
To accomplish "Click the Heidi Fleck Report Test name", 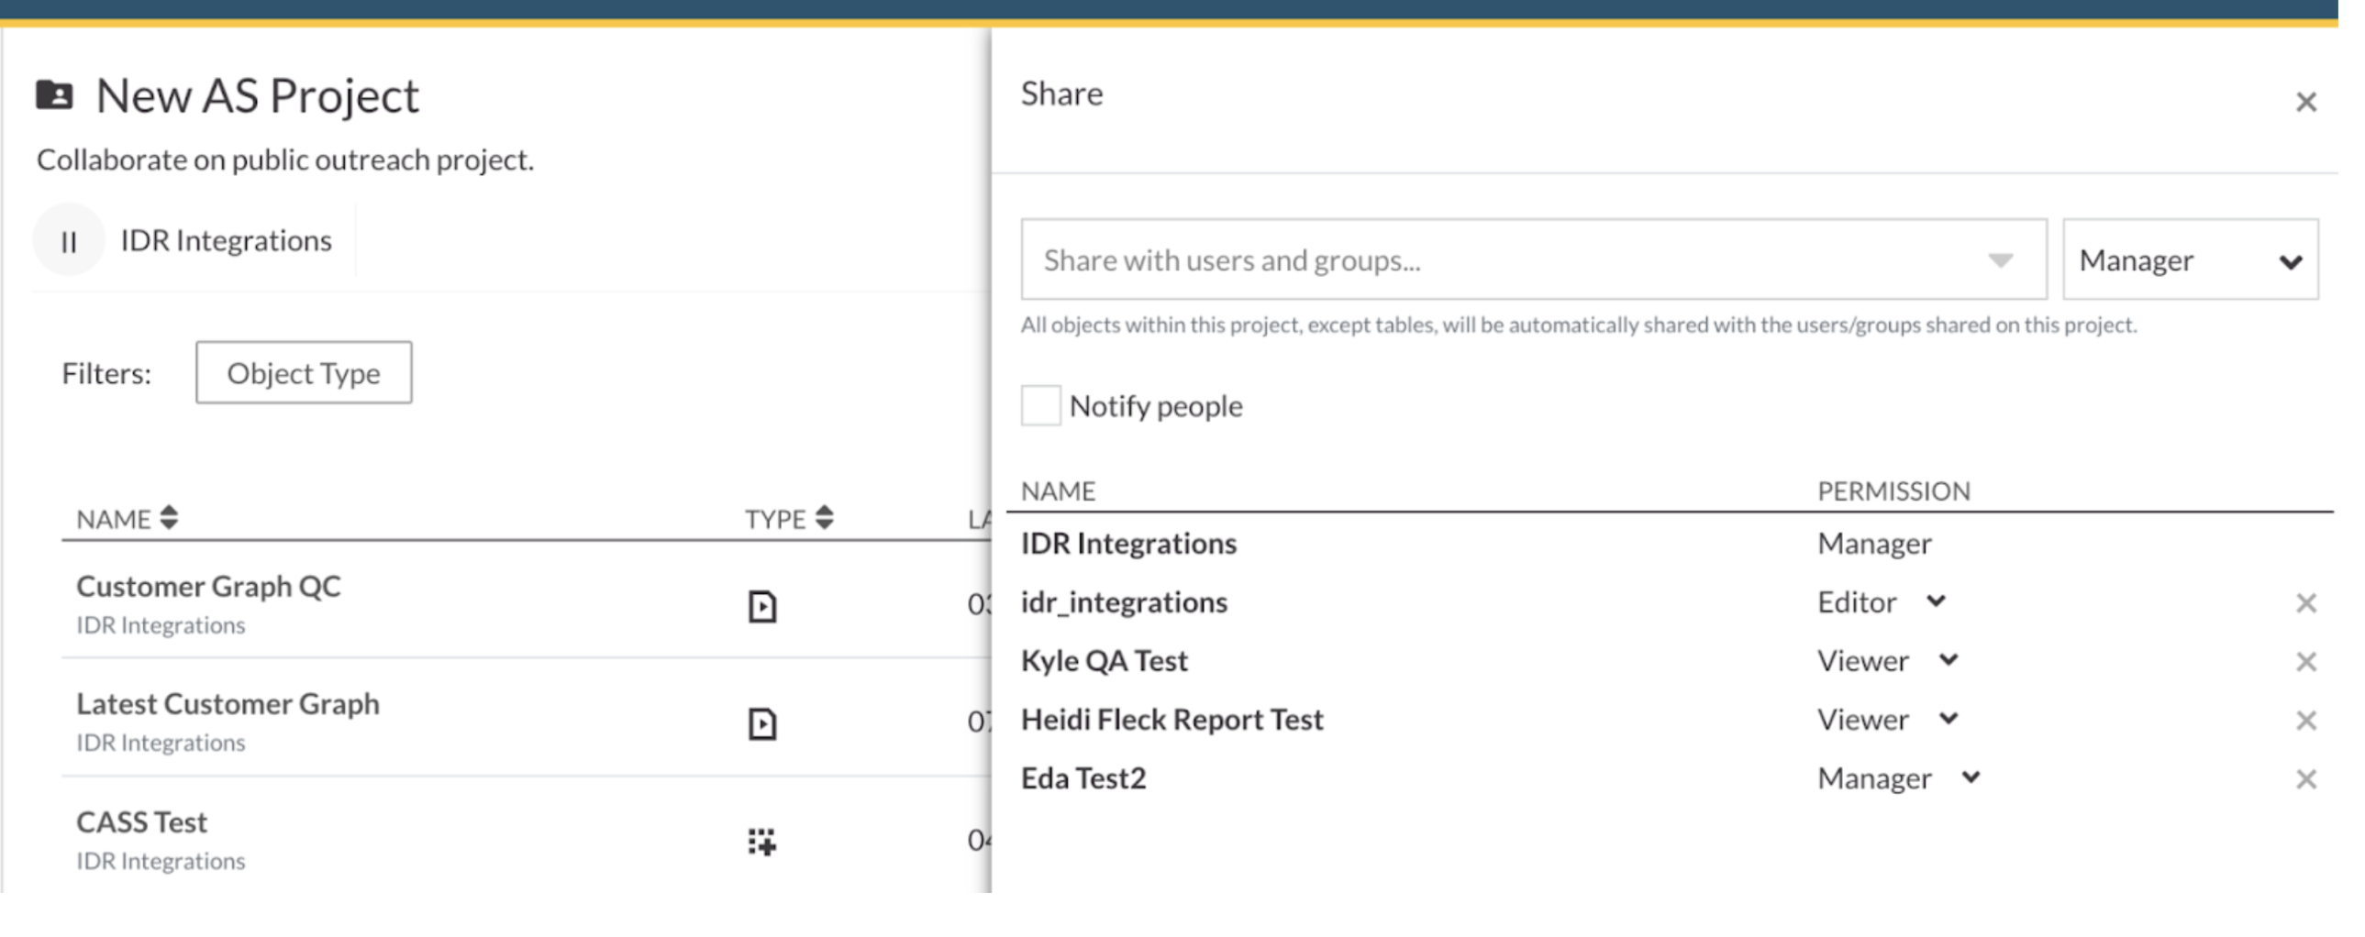I will [x=1172, y=720].
